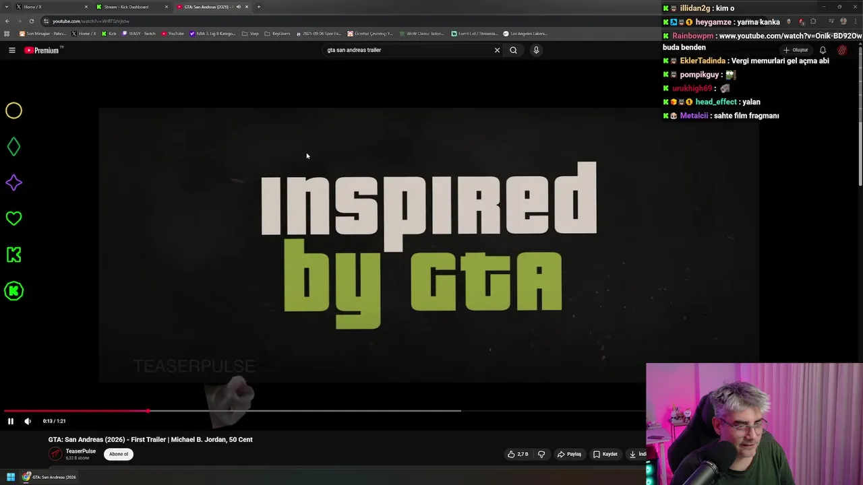Screen dimensions: 863x485
Task: Dislike the video
Action: (541, 454)
